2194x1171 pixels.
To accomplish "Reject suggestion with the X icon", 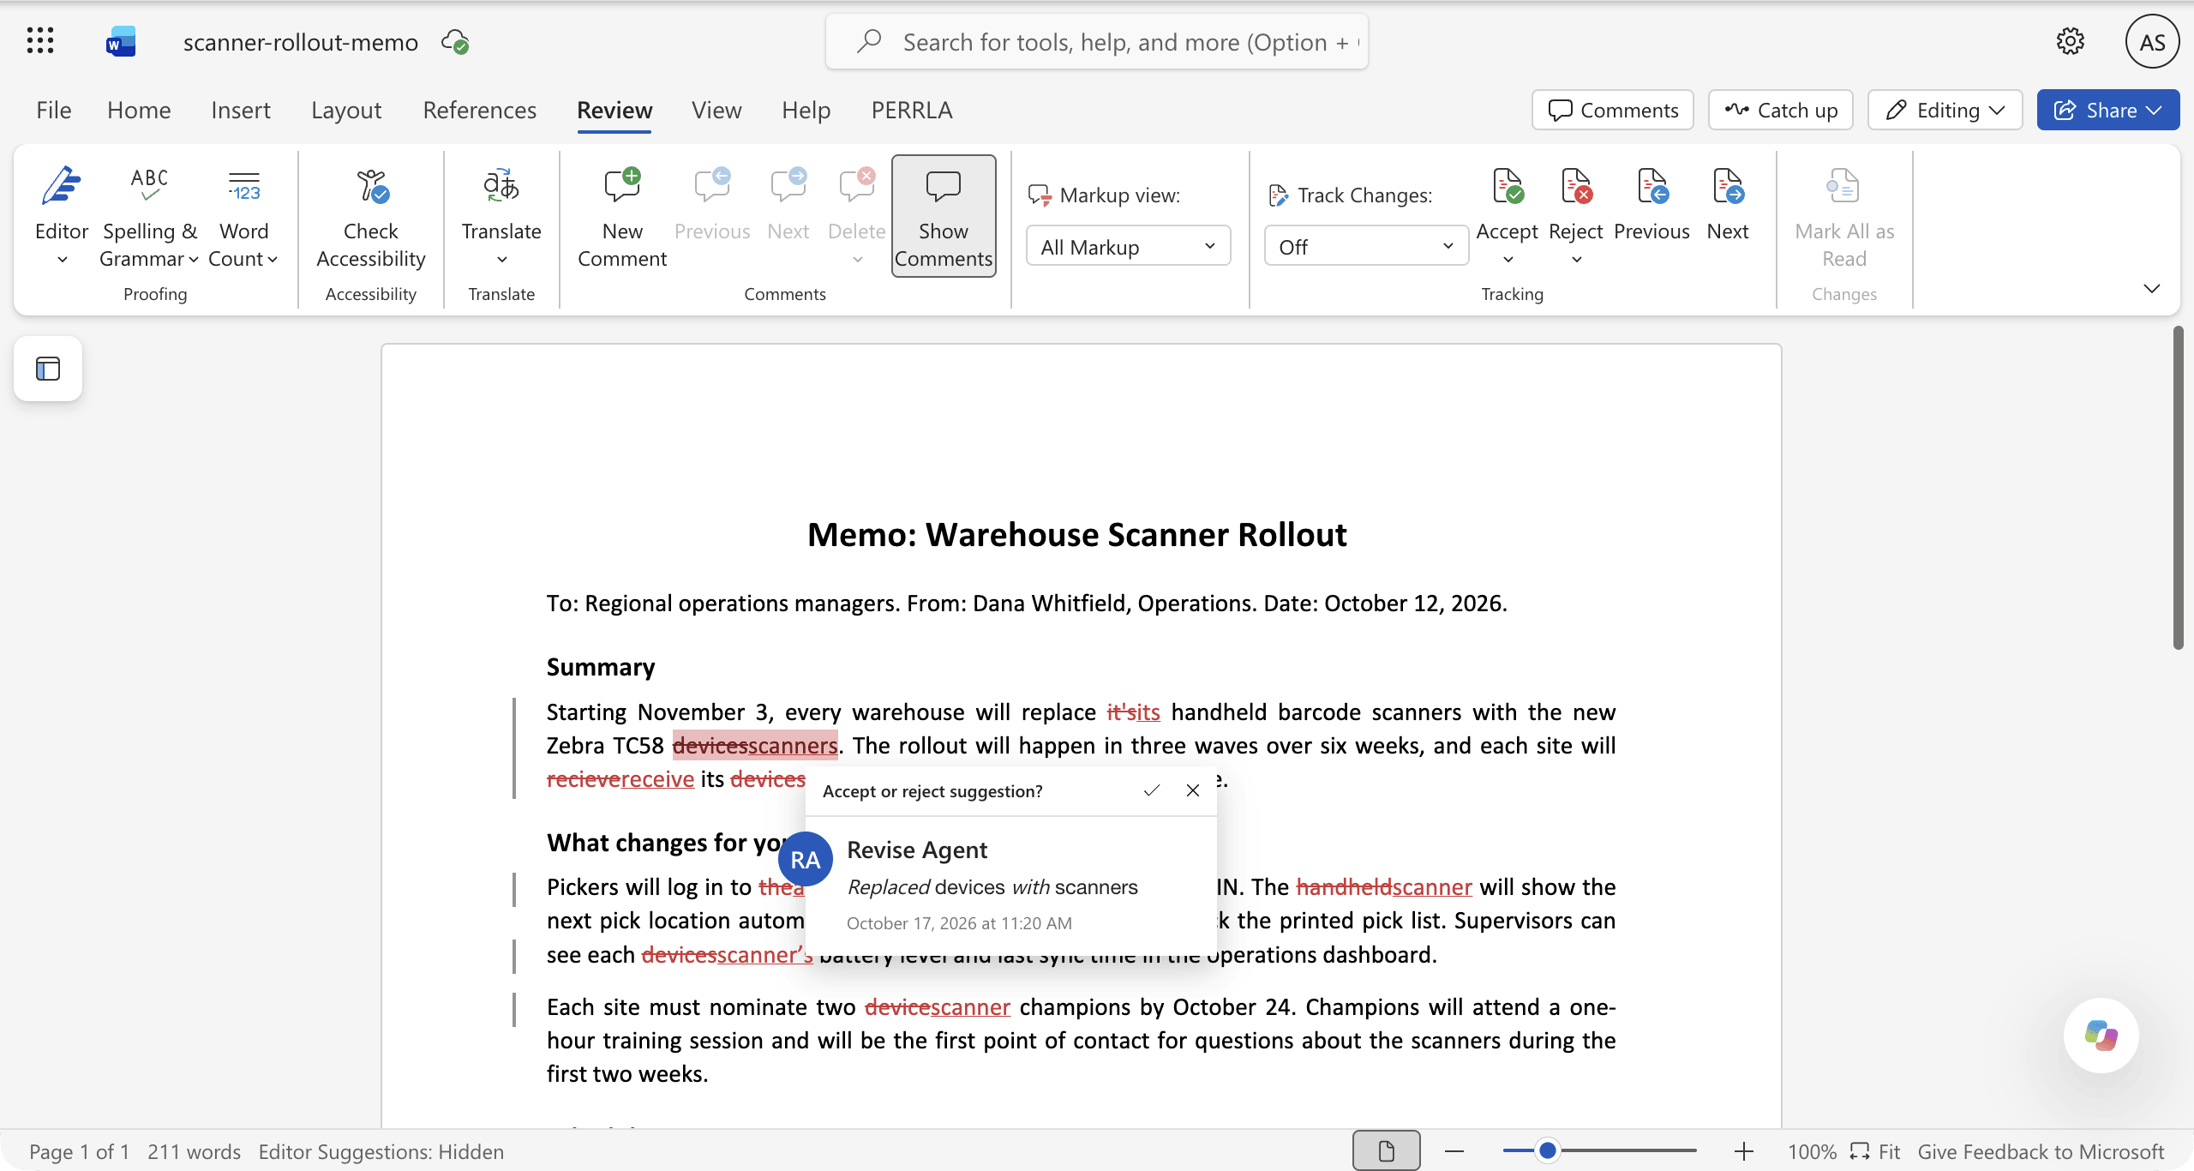I will tap(1192, 790).
